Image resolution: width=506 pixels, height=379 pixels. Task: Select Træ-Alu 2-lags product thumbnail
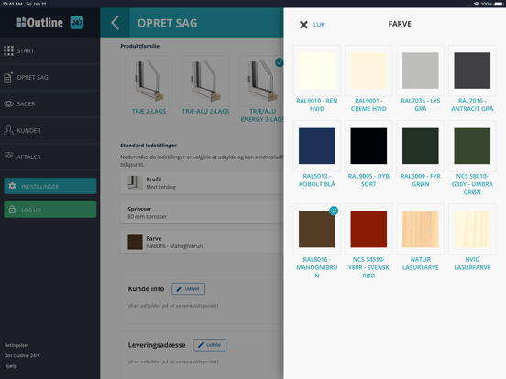tap(205, 81)
